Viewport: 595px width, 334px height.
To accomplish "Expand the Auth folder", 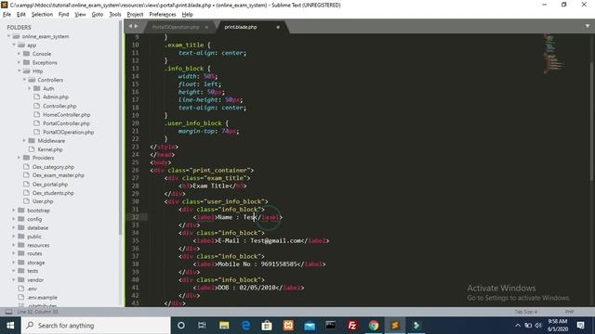I will coord(30,89).
